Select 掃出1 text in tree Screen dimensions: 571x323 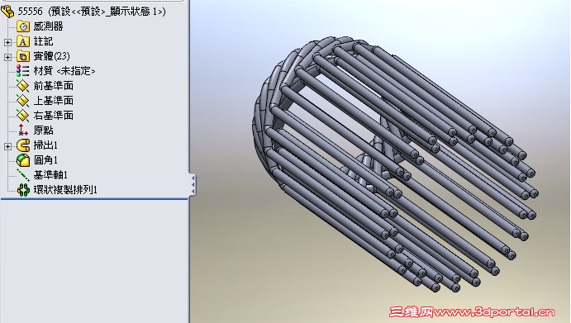pos(45,145)
